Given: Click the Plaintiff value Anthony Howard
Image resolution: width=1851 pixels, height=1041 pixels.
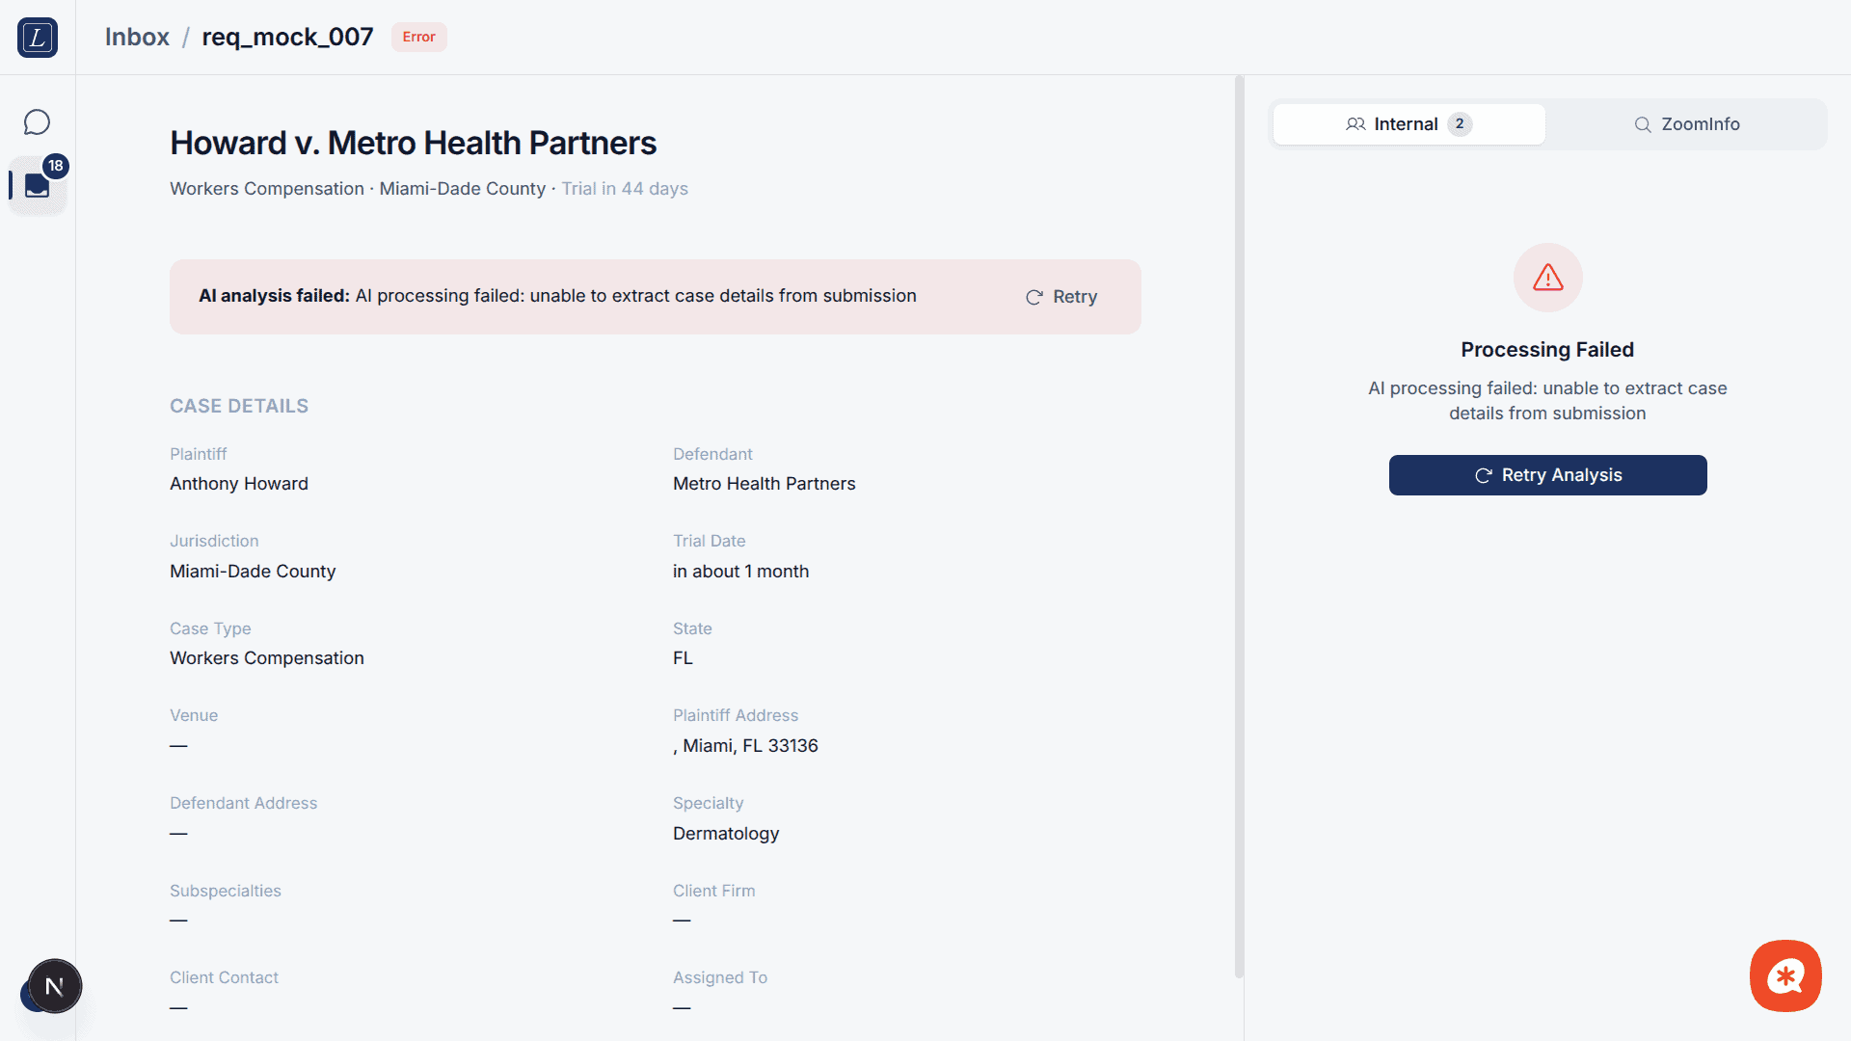Looking at the screenshot, I should [x=239, y=484].
